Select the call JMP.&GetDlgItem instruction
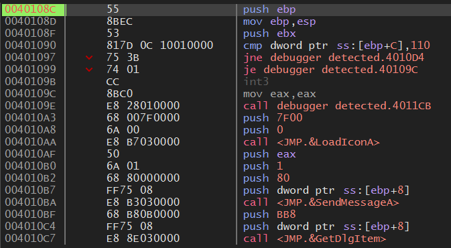Screen dimensions: 451x248 (314, 239)
